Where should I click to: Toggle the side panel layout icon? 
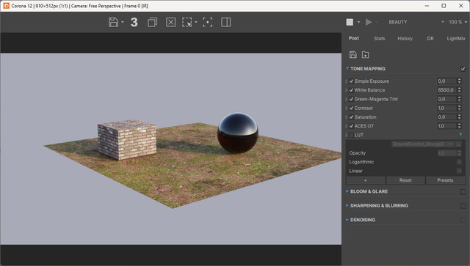pos(225,22)
